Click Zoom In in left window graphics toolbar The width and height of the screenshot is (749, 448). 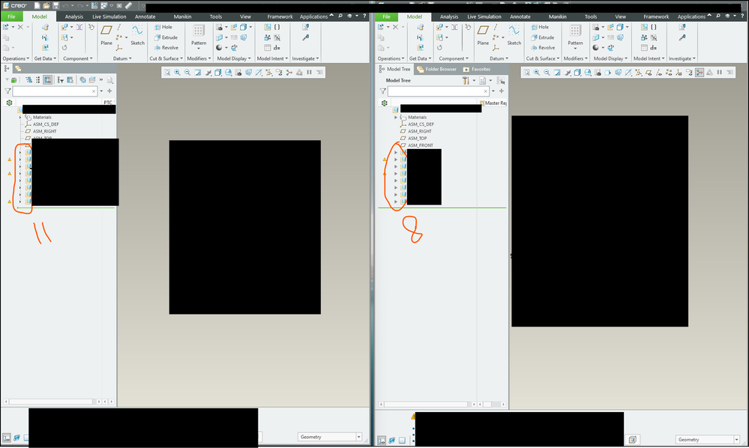click(x=177, y=73)
